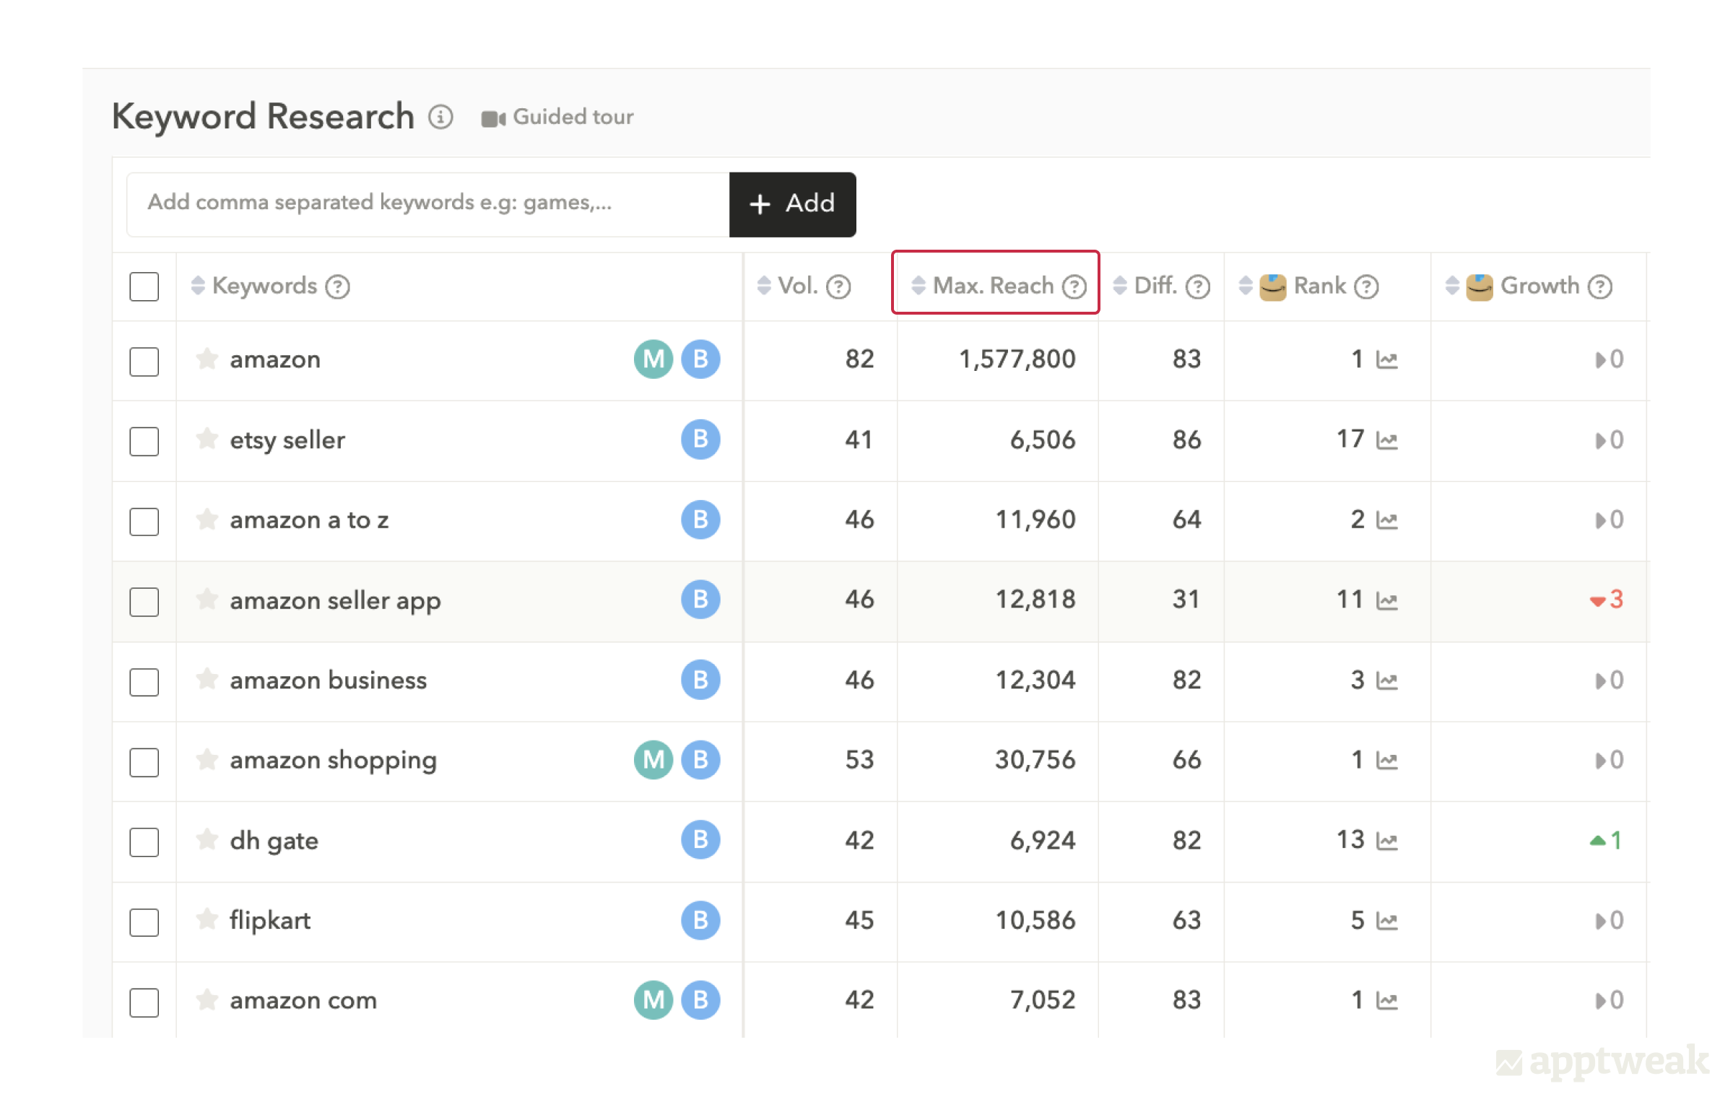
Task: Check the amazon seller app checkbox
Action: click(x=144, y=602)
